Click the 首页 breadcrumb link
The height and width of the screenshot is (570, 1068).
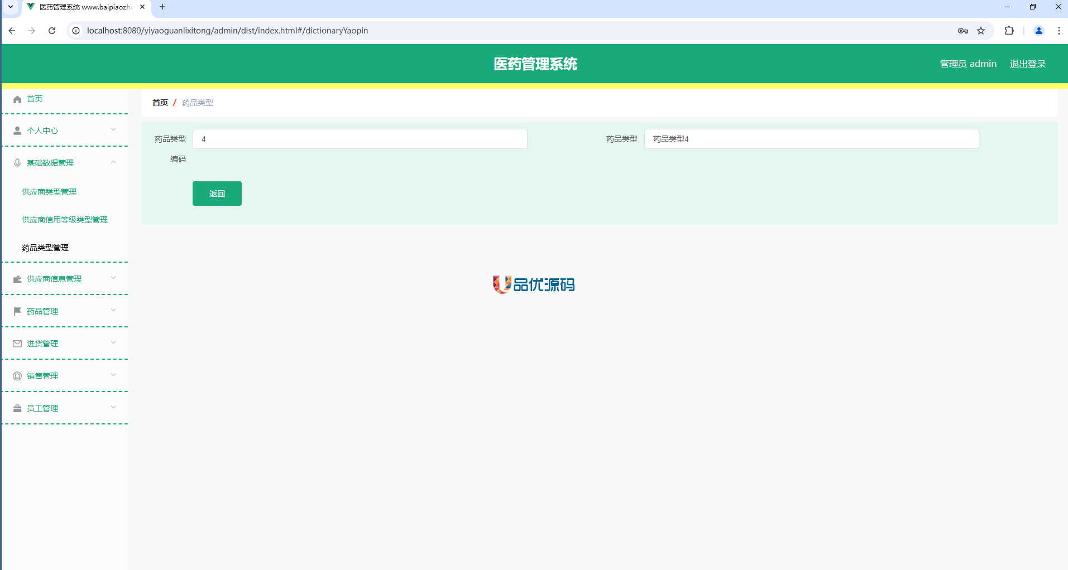(x=160, y=103)
